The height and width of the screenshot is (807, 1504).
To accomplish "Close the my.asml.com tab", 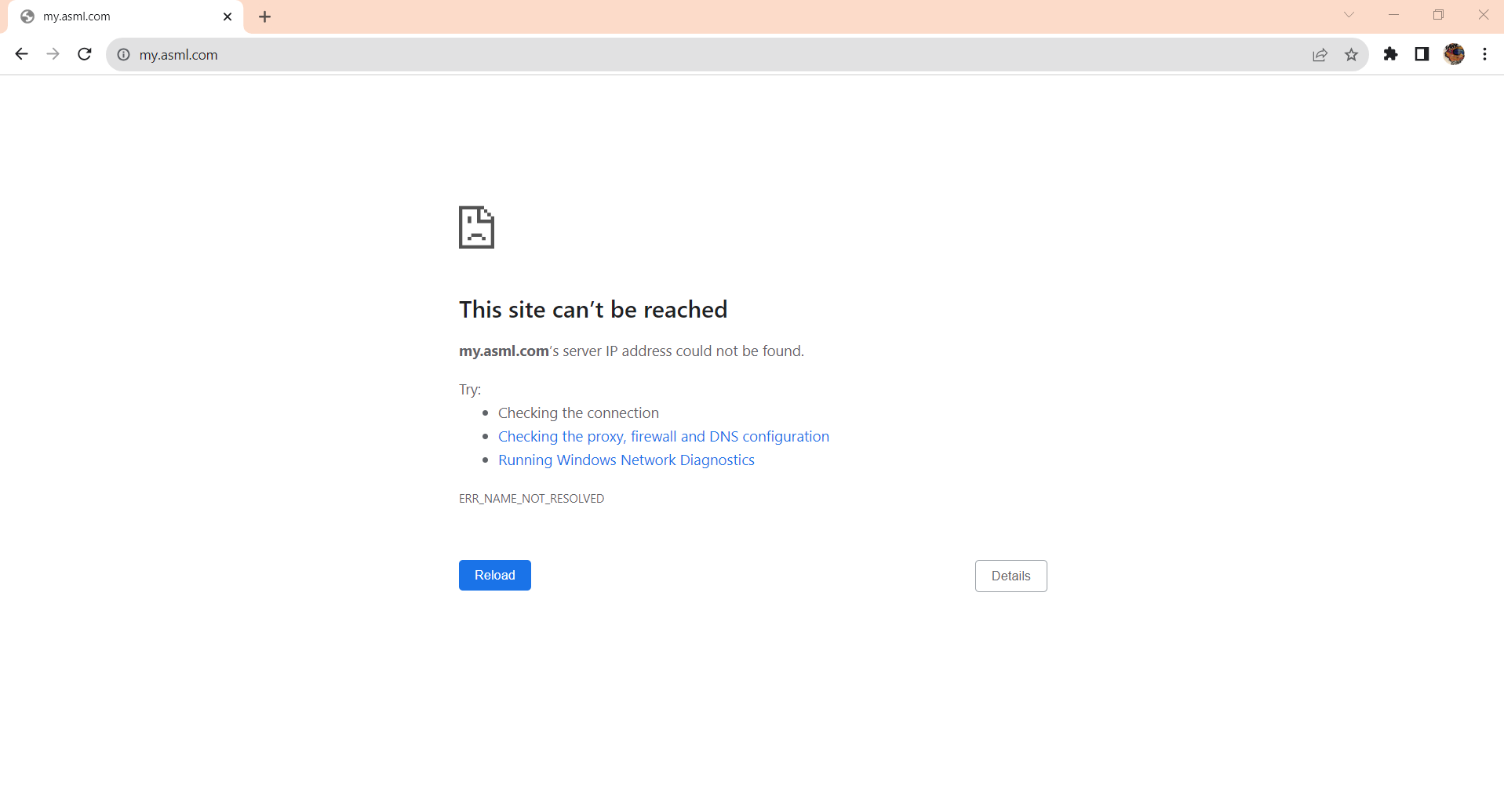I will point(228,16).
